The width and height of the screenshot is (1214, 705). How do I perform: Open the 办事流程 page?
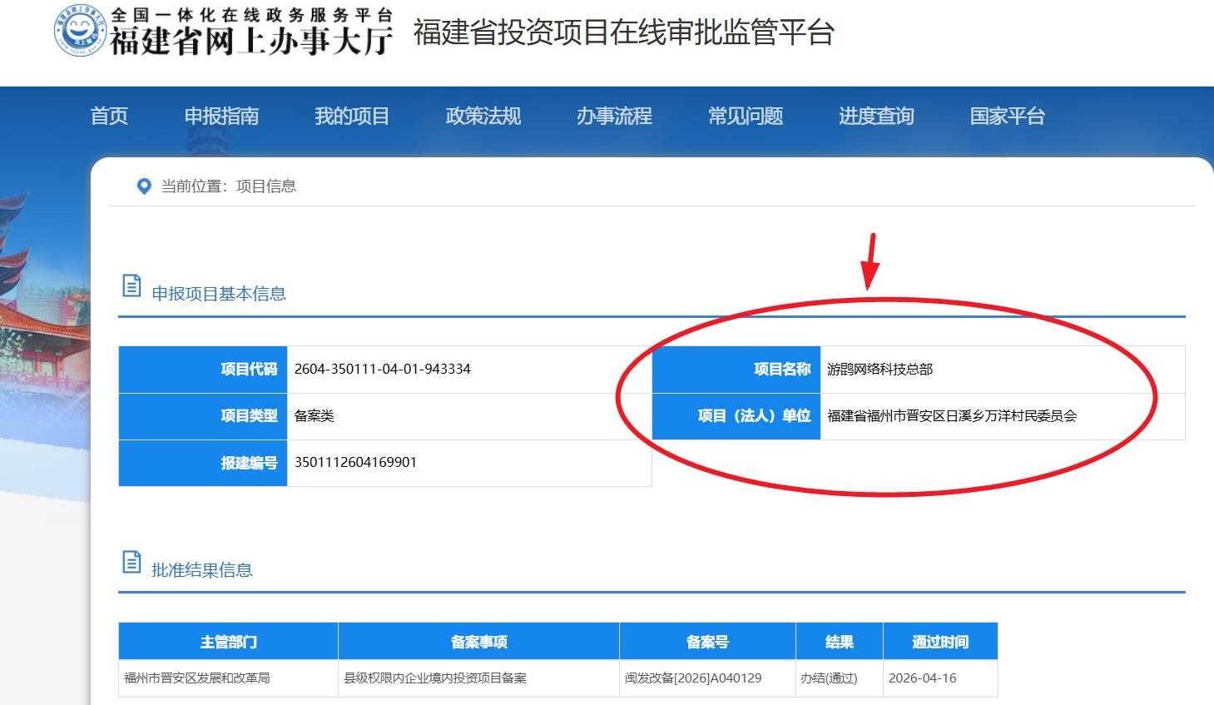click(x=614, y=117)
